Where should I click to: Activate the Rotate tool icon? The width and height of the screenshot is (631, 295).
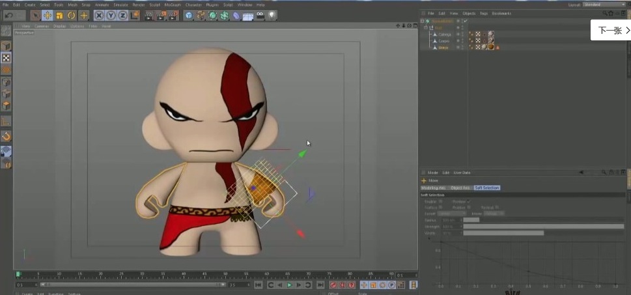coord(72,16)
